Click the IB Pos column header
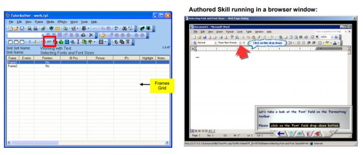This screenshot has width=363, height=155. (74, 58)
